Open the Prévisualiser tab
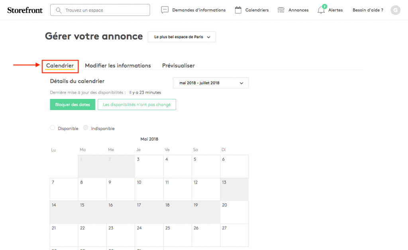The height and width of the screenshot is (250, 408). [x=178, y=65]
